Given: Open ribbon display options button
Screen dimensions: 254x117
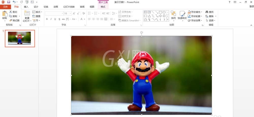Looking at the screenshot, I should [x=235, y=2].
